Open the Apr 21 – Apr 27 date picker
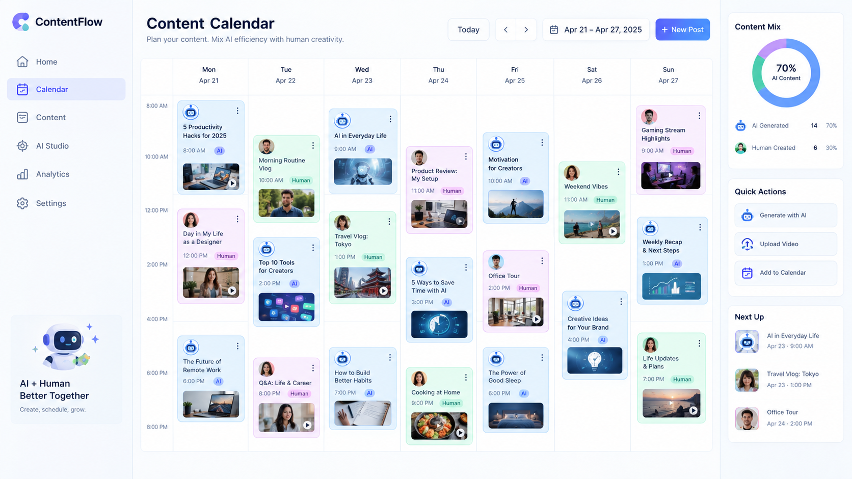The image size is (852, 479). coord(596,30)
